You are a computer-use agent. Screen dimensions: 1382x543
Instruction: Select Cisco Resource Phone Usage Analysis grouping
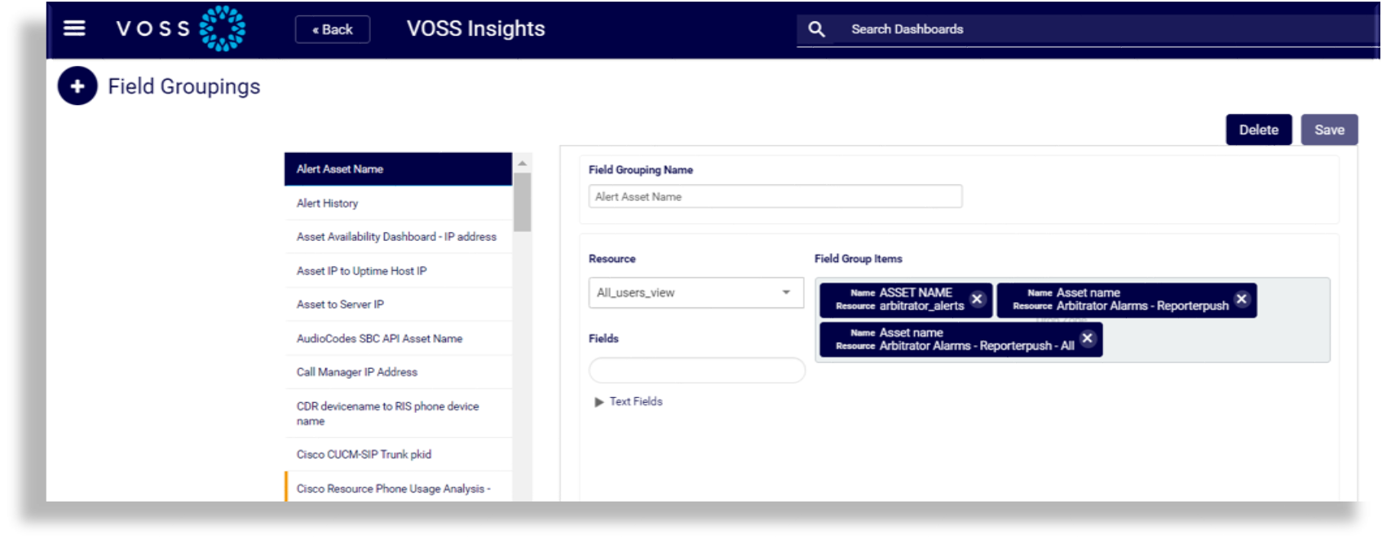coord(398,488)
